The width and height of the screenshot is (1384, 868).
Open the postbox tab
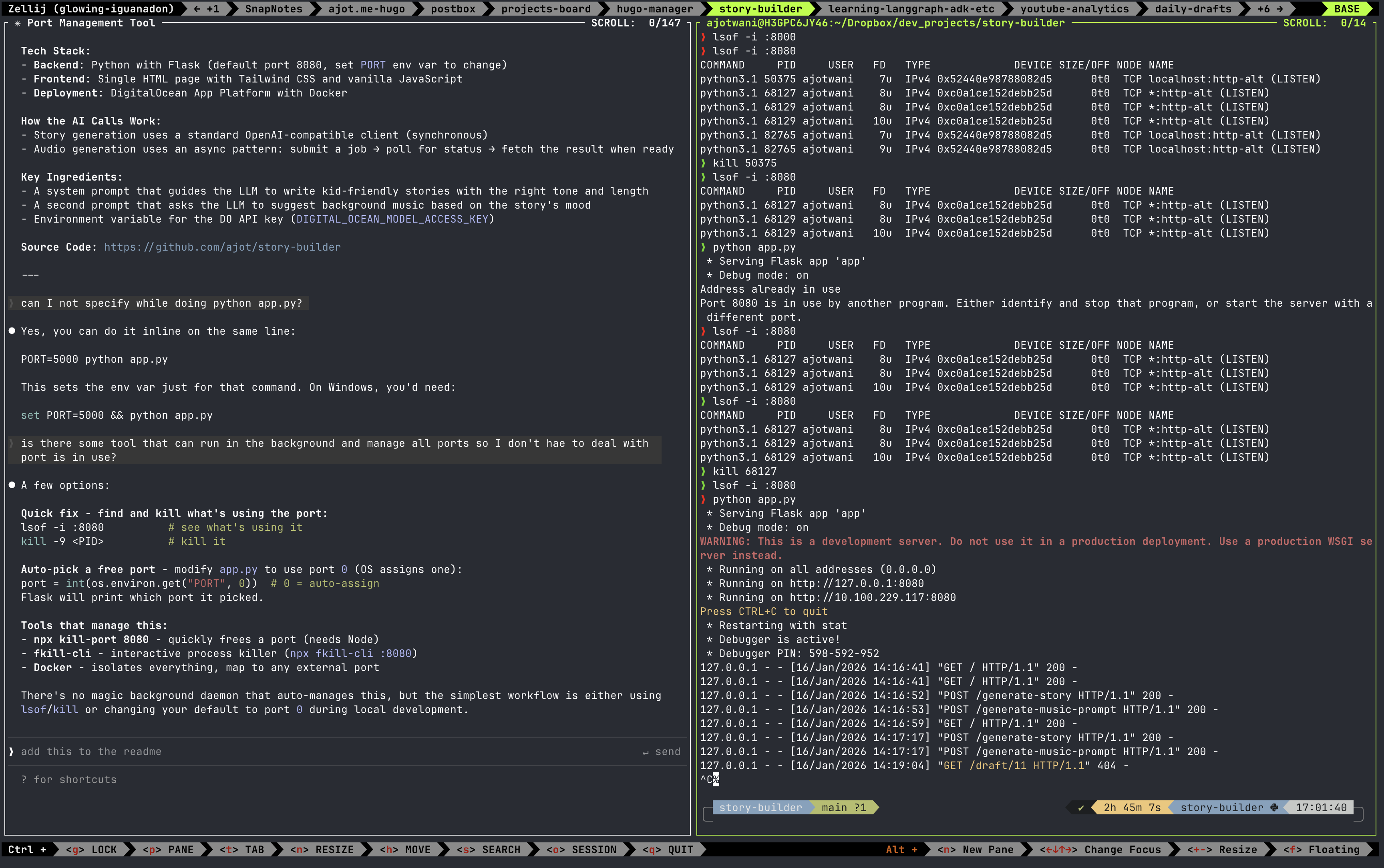click(x=453, y=9)
